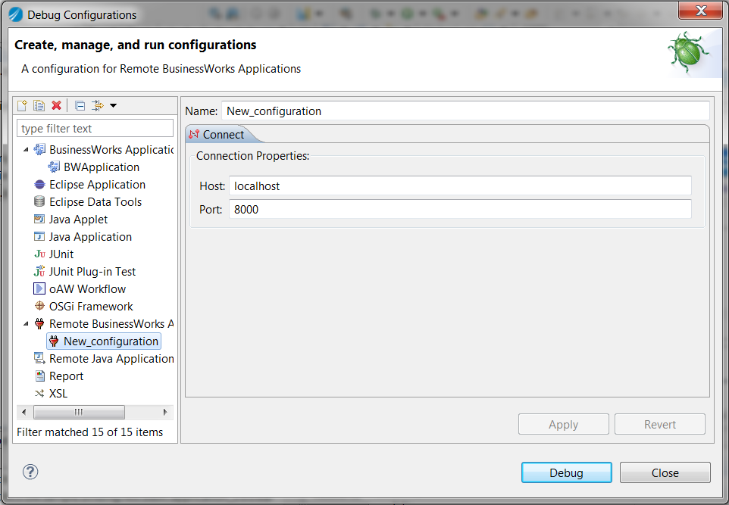Select the Java Applet icon

[x=39, y=219]
